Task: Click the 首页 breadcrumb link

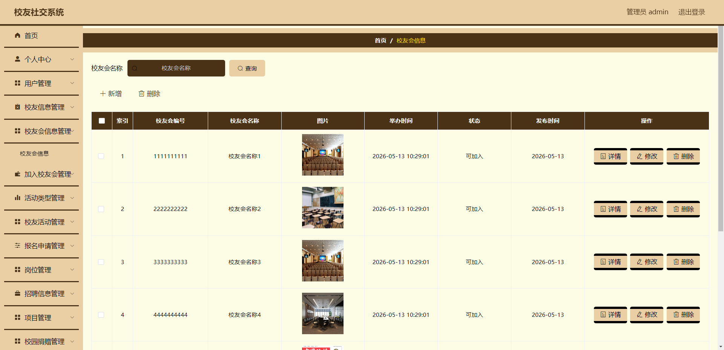Action: click(380, 40)
